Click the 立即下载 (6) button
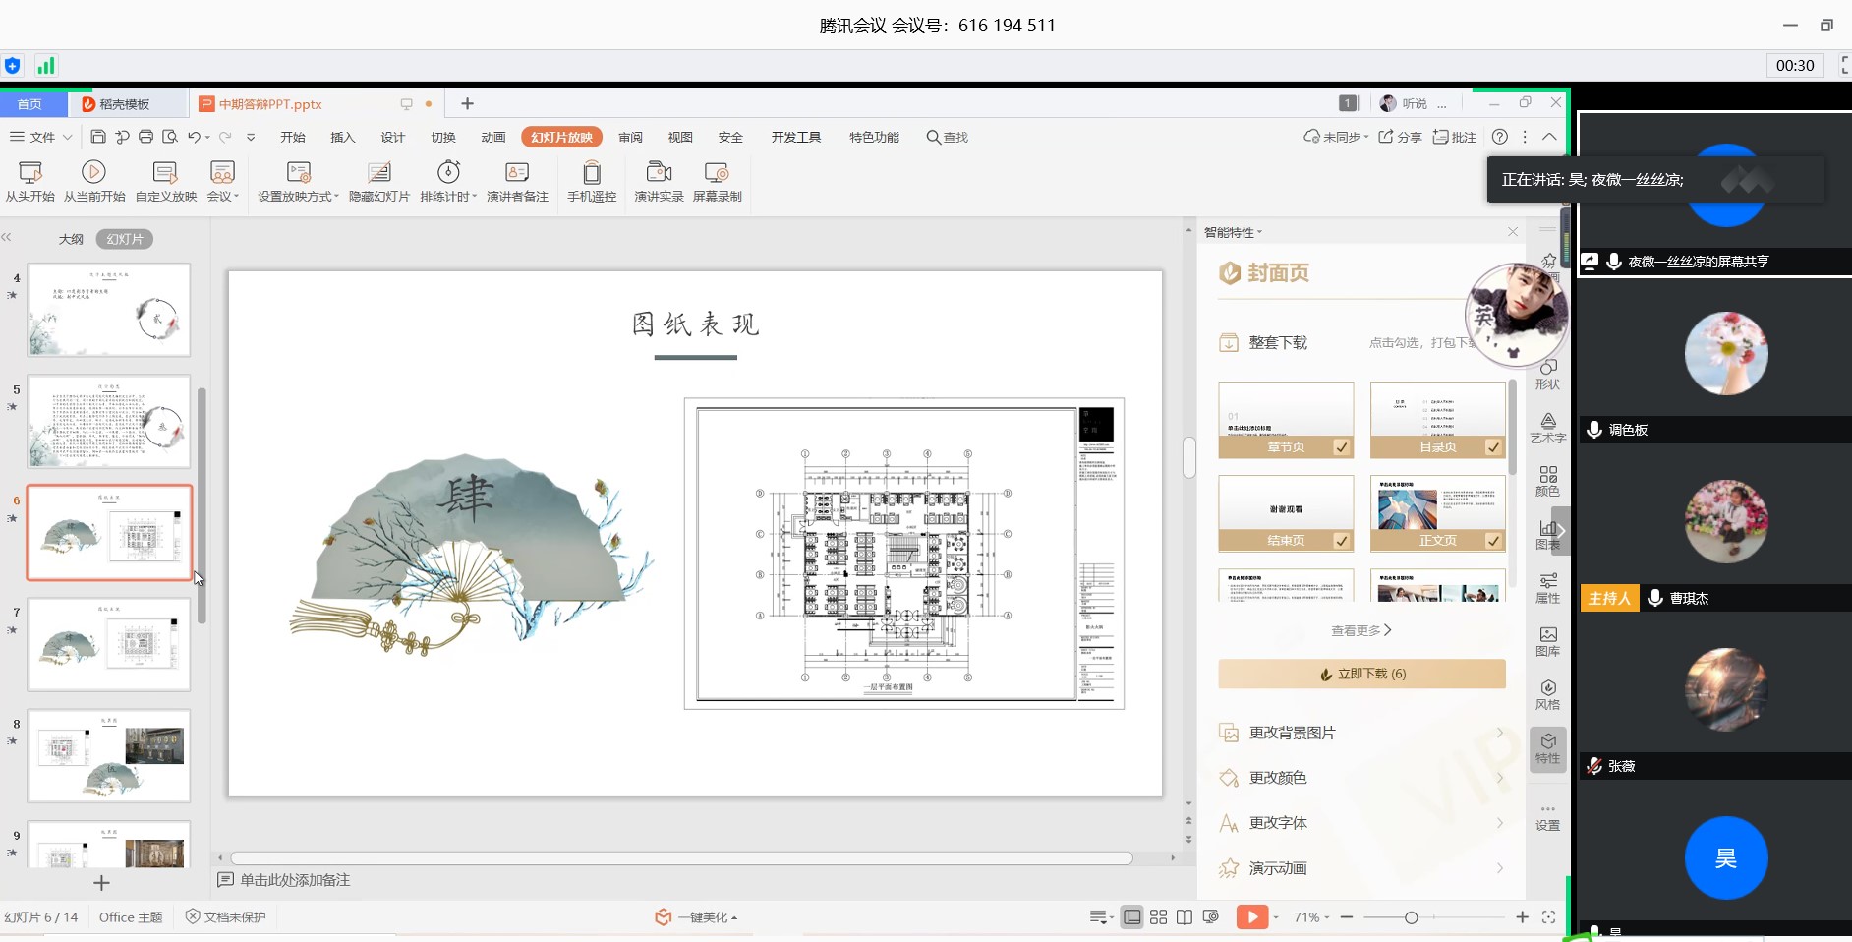This screenshot has width=1852, height=942. [x=1361, y=674]
